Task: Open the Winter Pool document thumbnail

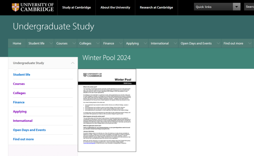Action: 107,110
